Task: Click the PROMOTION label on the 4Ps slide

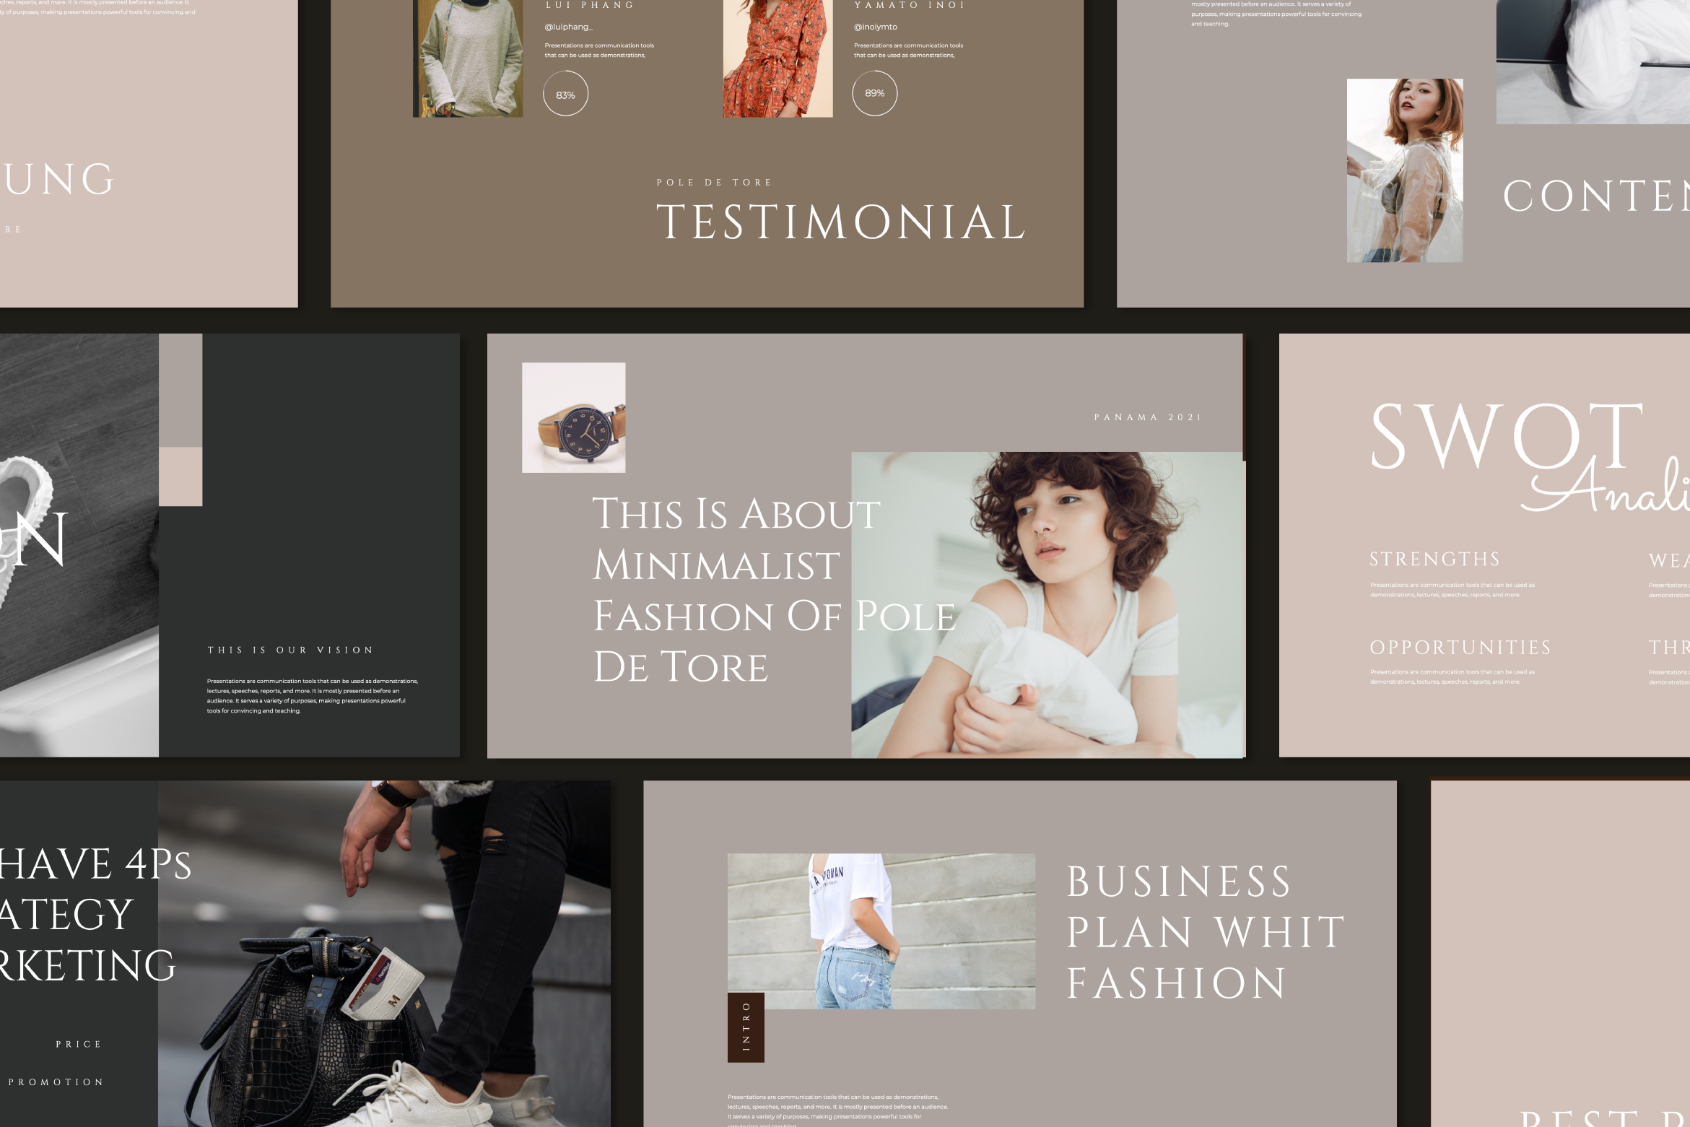Action: coord(56,1082)
